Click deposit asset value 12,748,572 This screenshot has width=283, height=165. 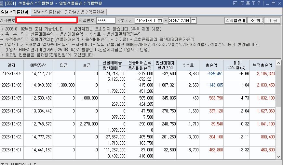click(x=42, y=124)
